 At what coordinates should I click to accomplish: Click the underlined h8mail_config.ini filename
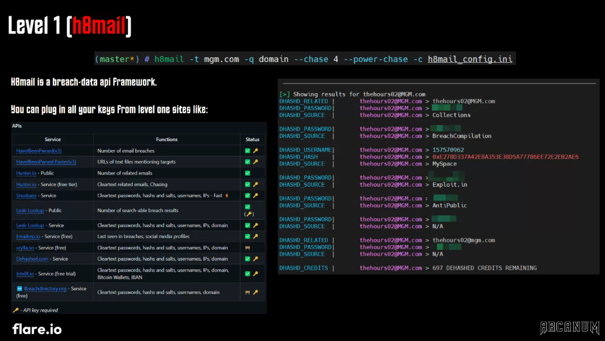tap(470, 59)
